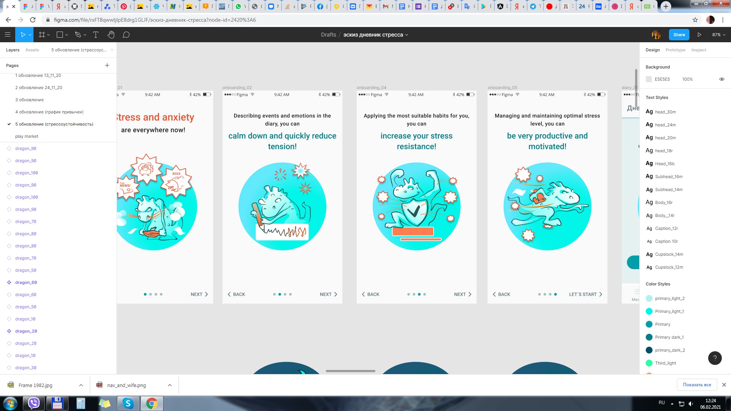Click the dragon_60 component layer icon
Image resolution: width=731 pixels, height=411 pixels.
pyautogui.click(x=9, y=282)
